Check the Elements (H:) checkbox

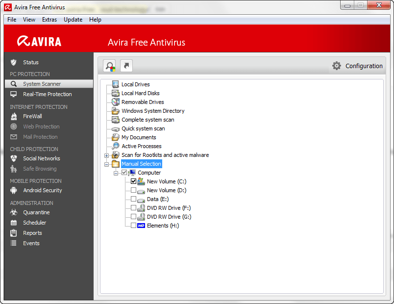click(x=133, y=225)
